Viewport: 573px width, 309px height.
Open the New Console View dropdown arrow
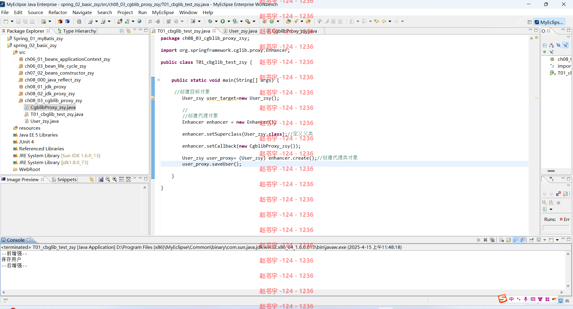[557, 240]
